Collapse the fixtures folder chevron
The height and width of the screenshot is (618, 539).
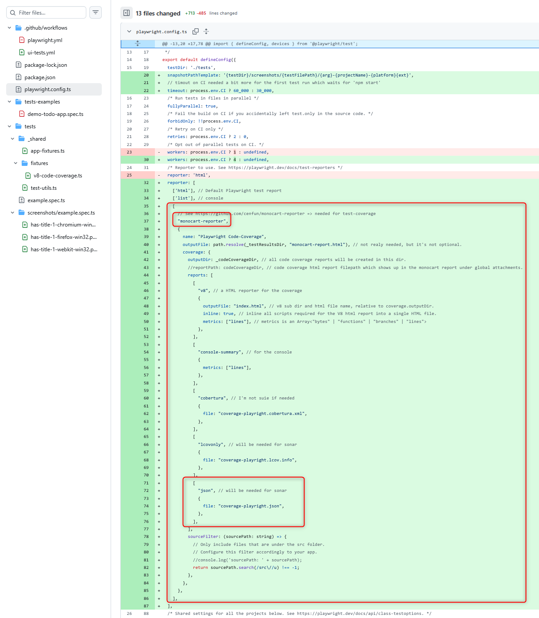[x=15, y=163]
